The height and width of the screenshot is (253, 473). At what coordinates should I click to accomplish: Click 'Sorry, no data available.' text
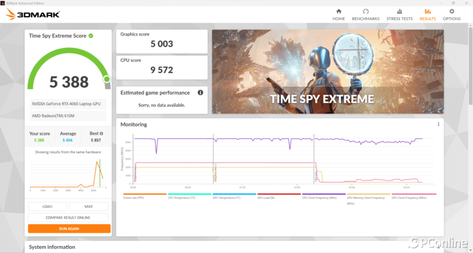[161, 105]
